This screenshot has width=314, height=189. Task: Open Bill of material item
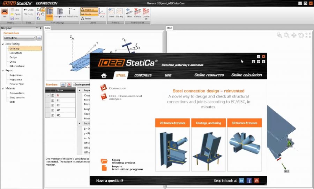pyautogui.click(x=17, y=66)
